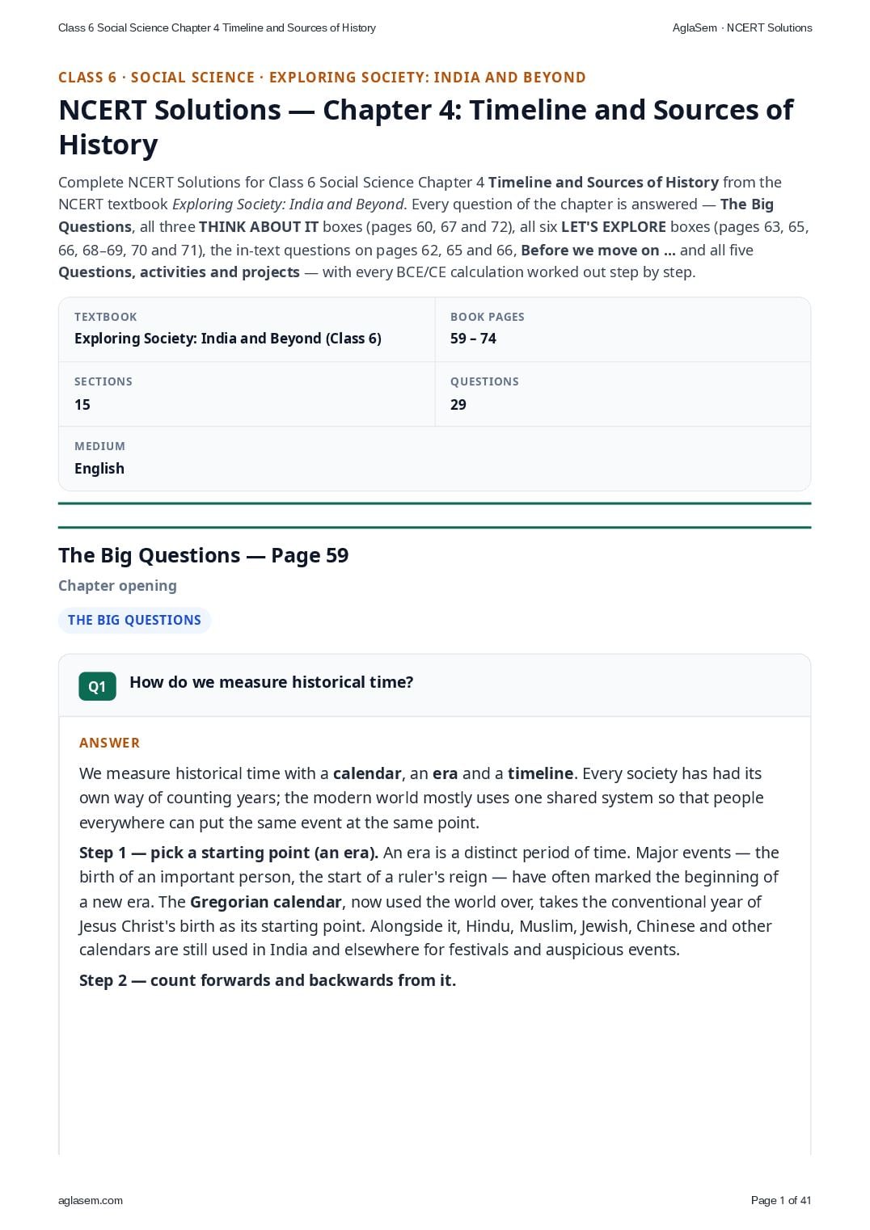Click the orange ANSWER label
Viewport: 870px width, 1230px height.
pyautogui.click(x=109, y=743)
